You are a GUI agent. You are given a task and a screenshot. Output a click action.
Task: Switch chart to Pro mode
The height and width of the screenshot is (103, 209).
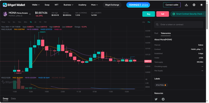pos(149,22)
